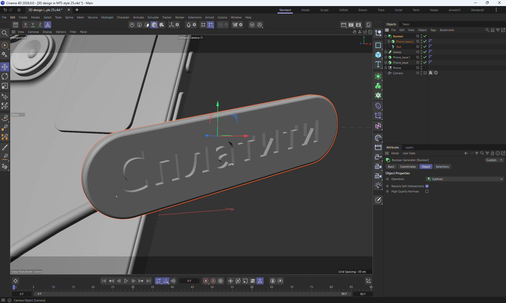This screenshot has height=303, width=506.
Task: Expand the Sweep object in tree
Action: (386, 52)
